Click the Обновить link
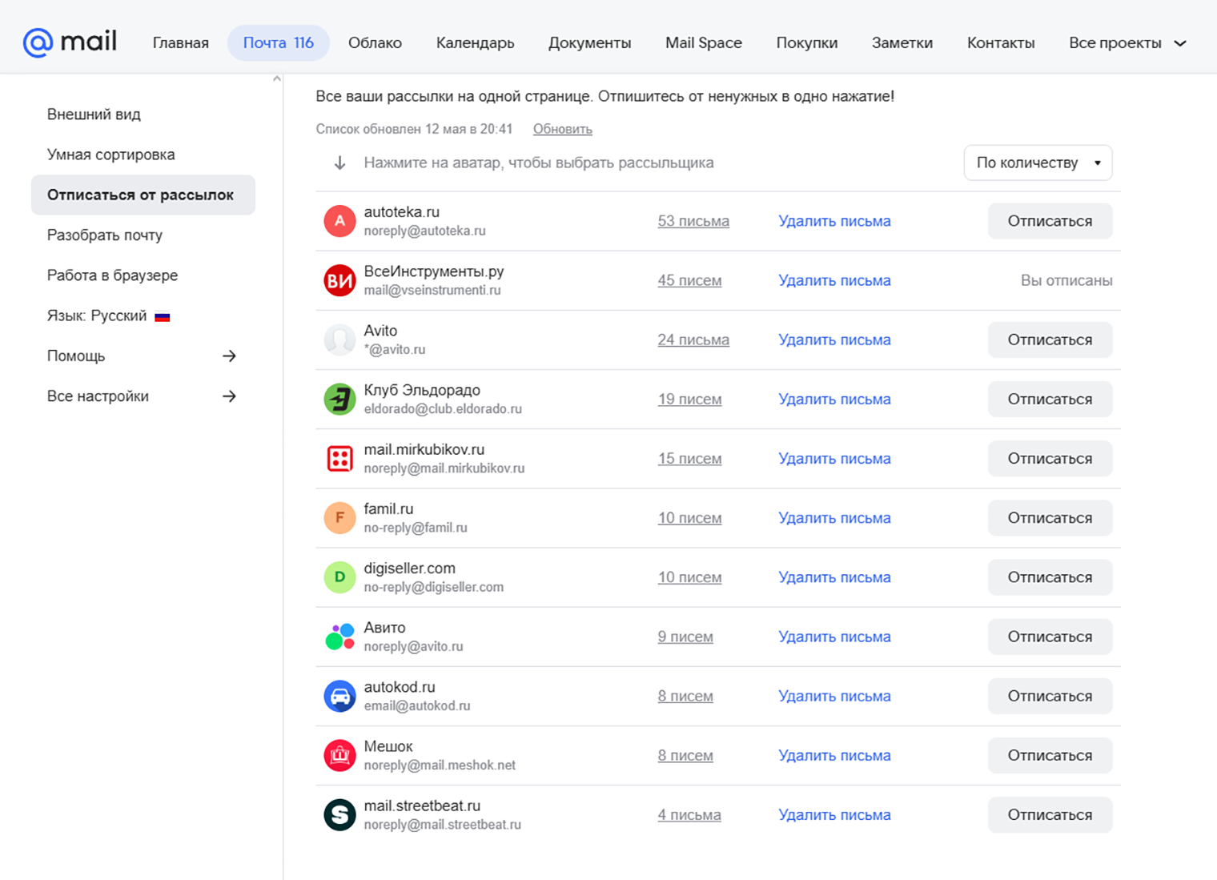Image resolution: width=1217 pixels, height=880 pixels. [563, 129]
